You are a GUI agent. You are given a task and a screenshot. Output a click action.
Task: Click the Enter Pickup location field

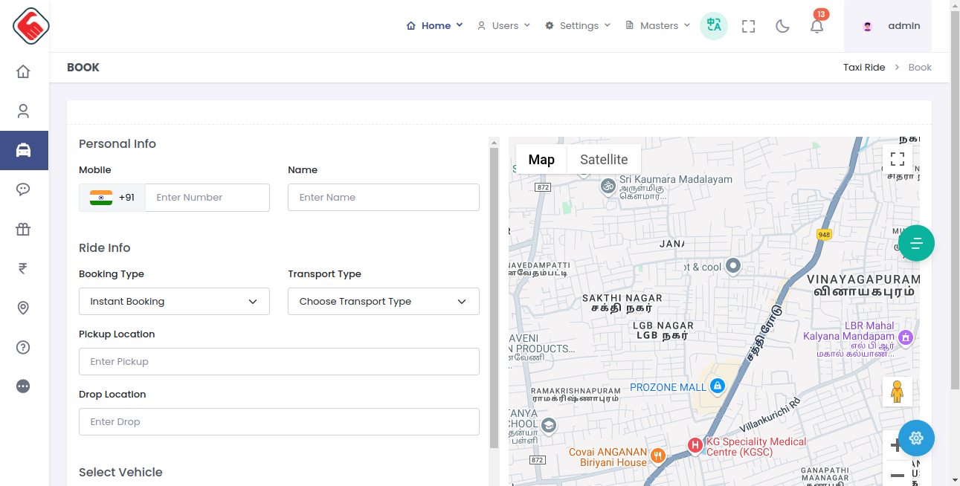[279, 362]
